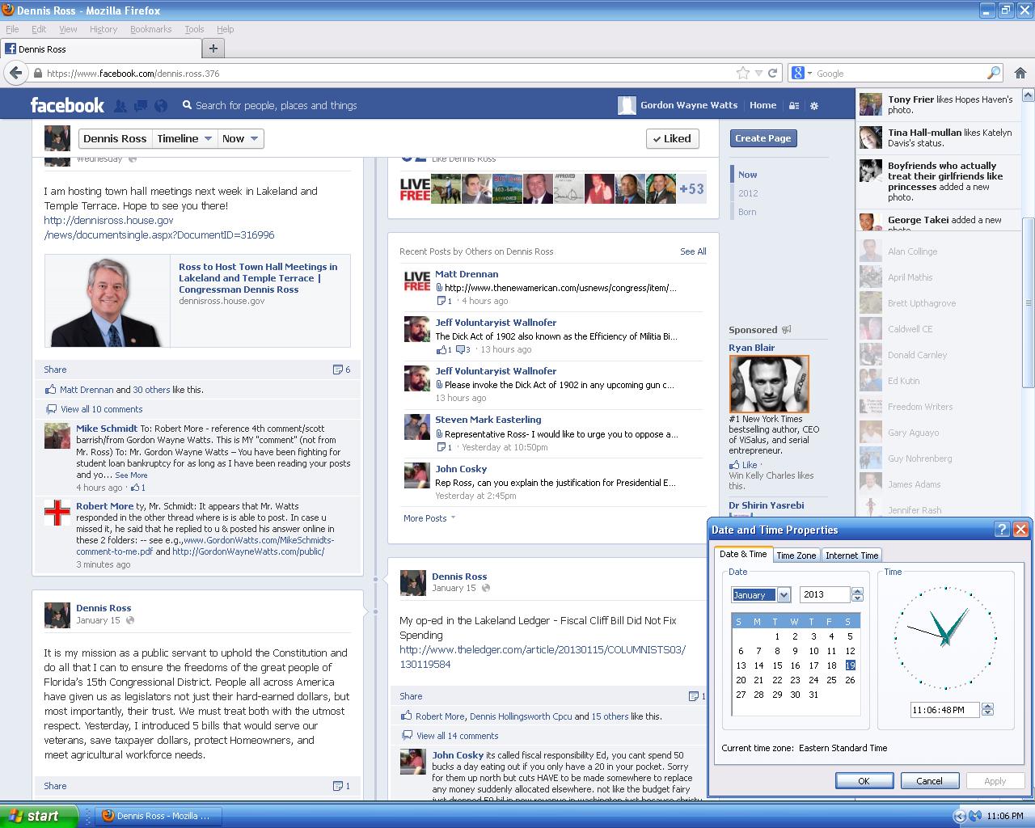Click the Home link in Facebook bar
Image resolution: width=1035 pixels, height=828 pixels.
pos(763,105)
